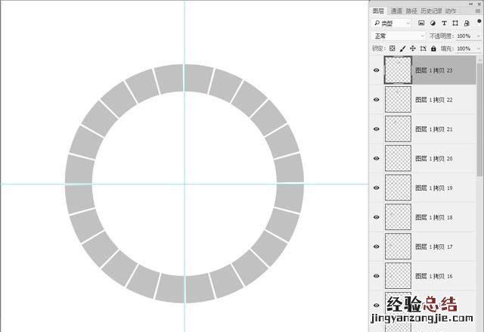This screenshot has height=332, width=484.
Task: Switch to 图层 Layers tab
Action: [378, 11]
